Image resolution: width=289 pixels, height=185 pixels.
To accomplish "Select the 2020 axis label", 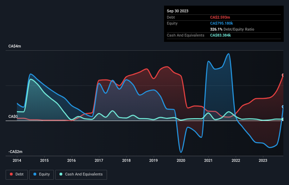I will pos(181,160).
